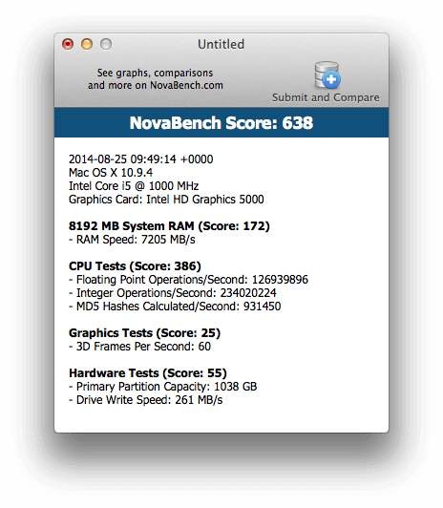The image size is (443, 508).
Task: Click the MD5 Hashes Calculated/Second line
Action: tap(175, 307)
